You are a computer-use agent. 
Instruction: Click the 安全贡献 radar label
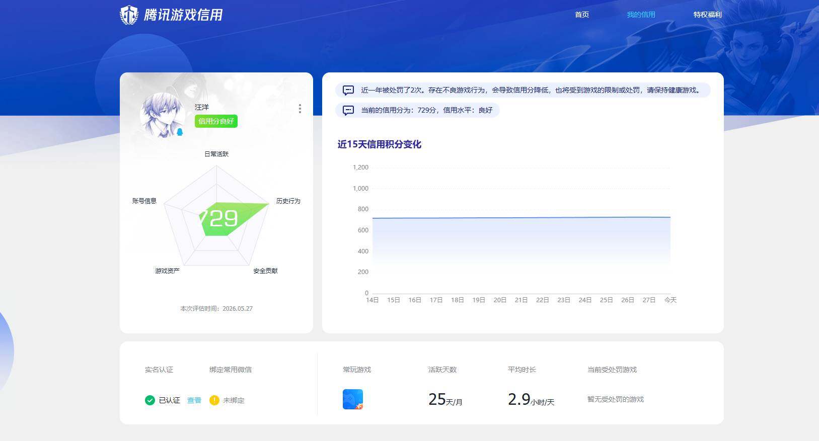pyautogui.click(x=265, y=271)
